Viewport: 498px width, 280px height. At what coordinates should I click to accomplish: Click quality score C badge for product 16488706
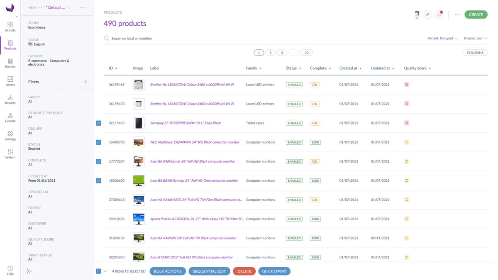point(407,142)
